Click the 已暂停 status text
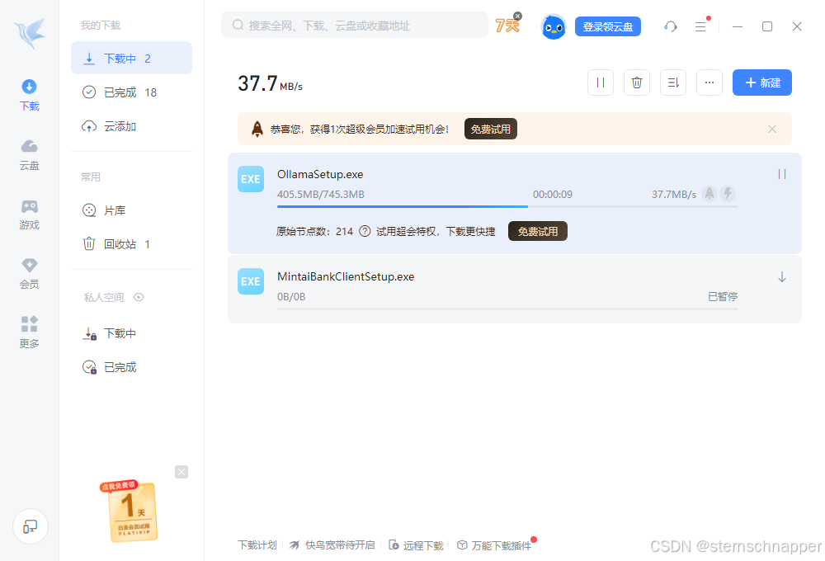The width and height of the screenshot is (825, 561). click(x=723, y=297)
